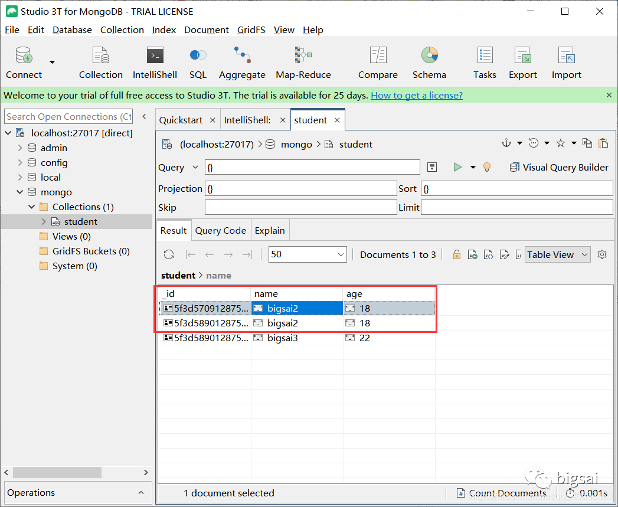
Task: Open result view settings gear
Action: click(x=602, y=255)
